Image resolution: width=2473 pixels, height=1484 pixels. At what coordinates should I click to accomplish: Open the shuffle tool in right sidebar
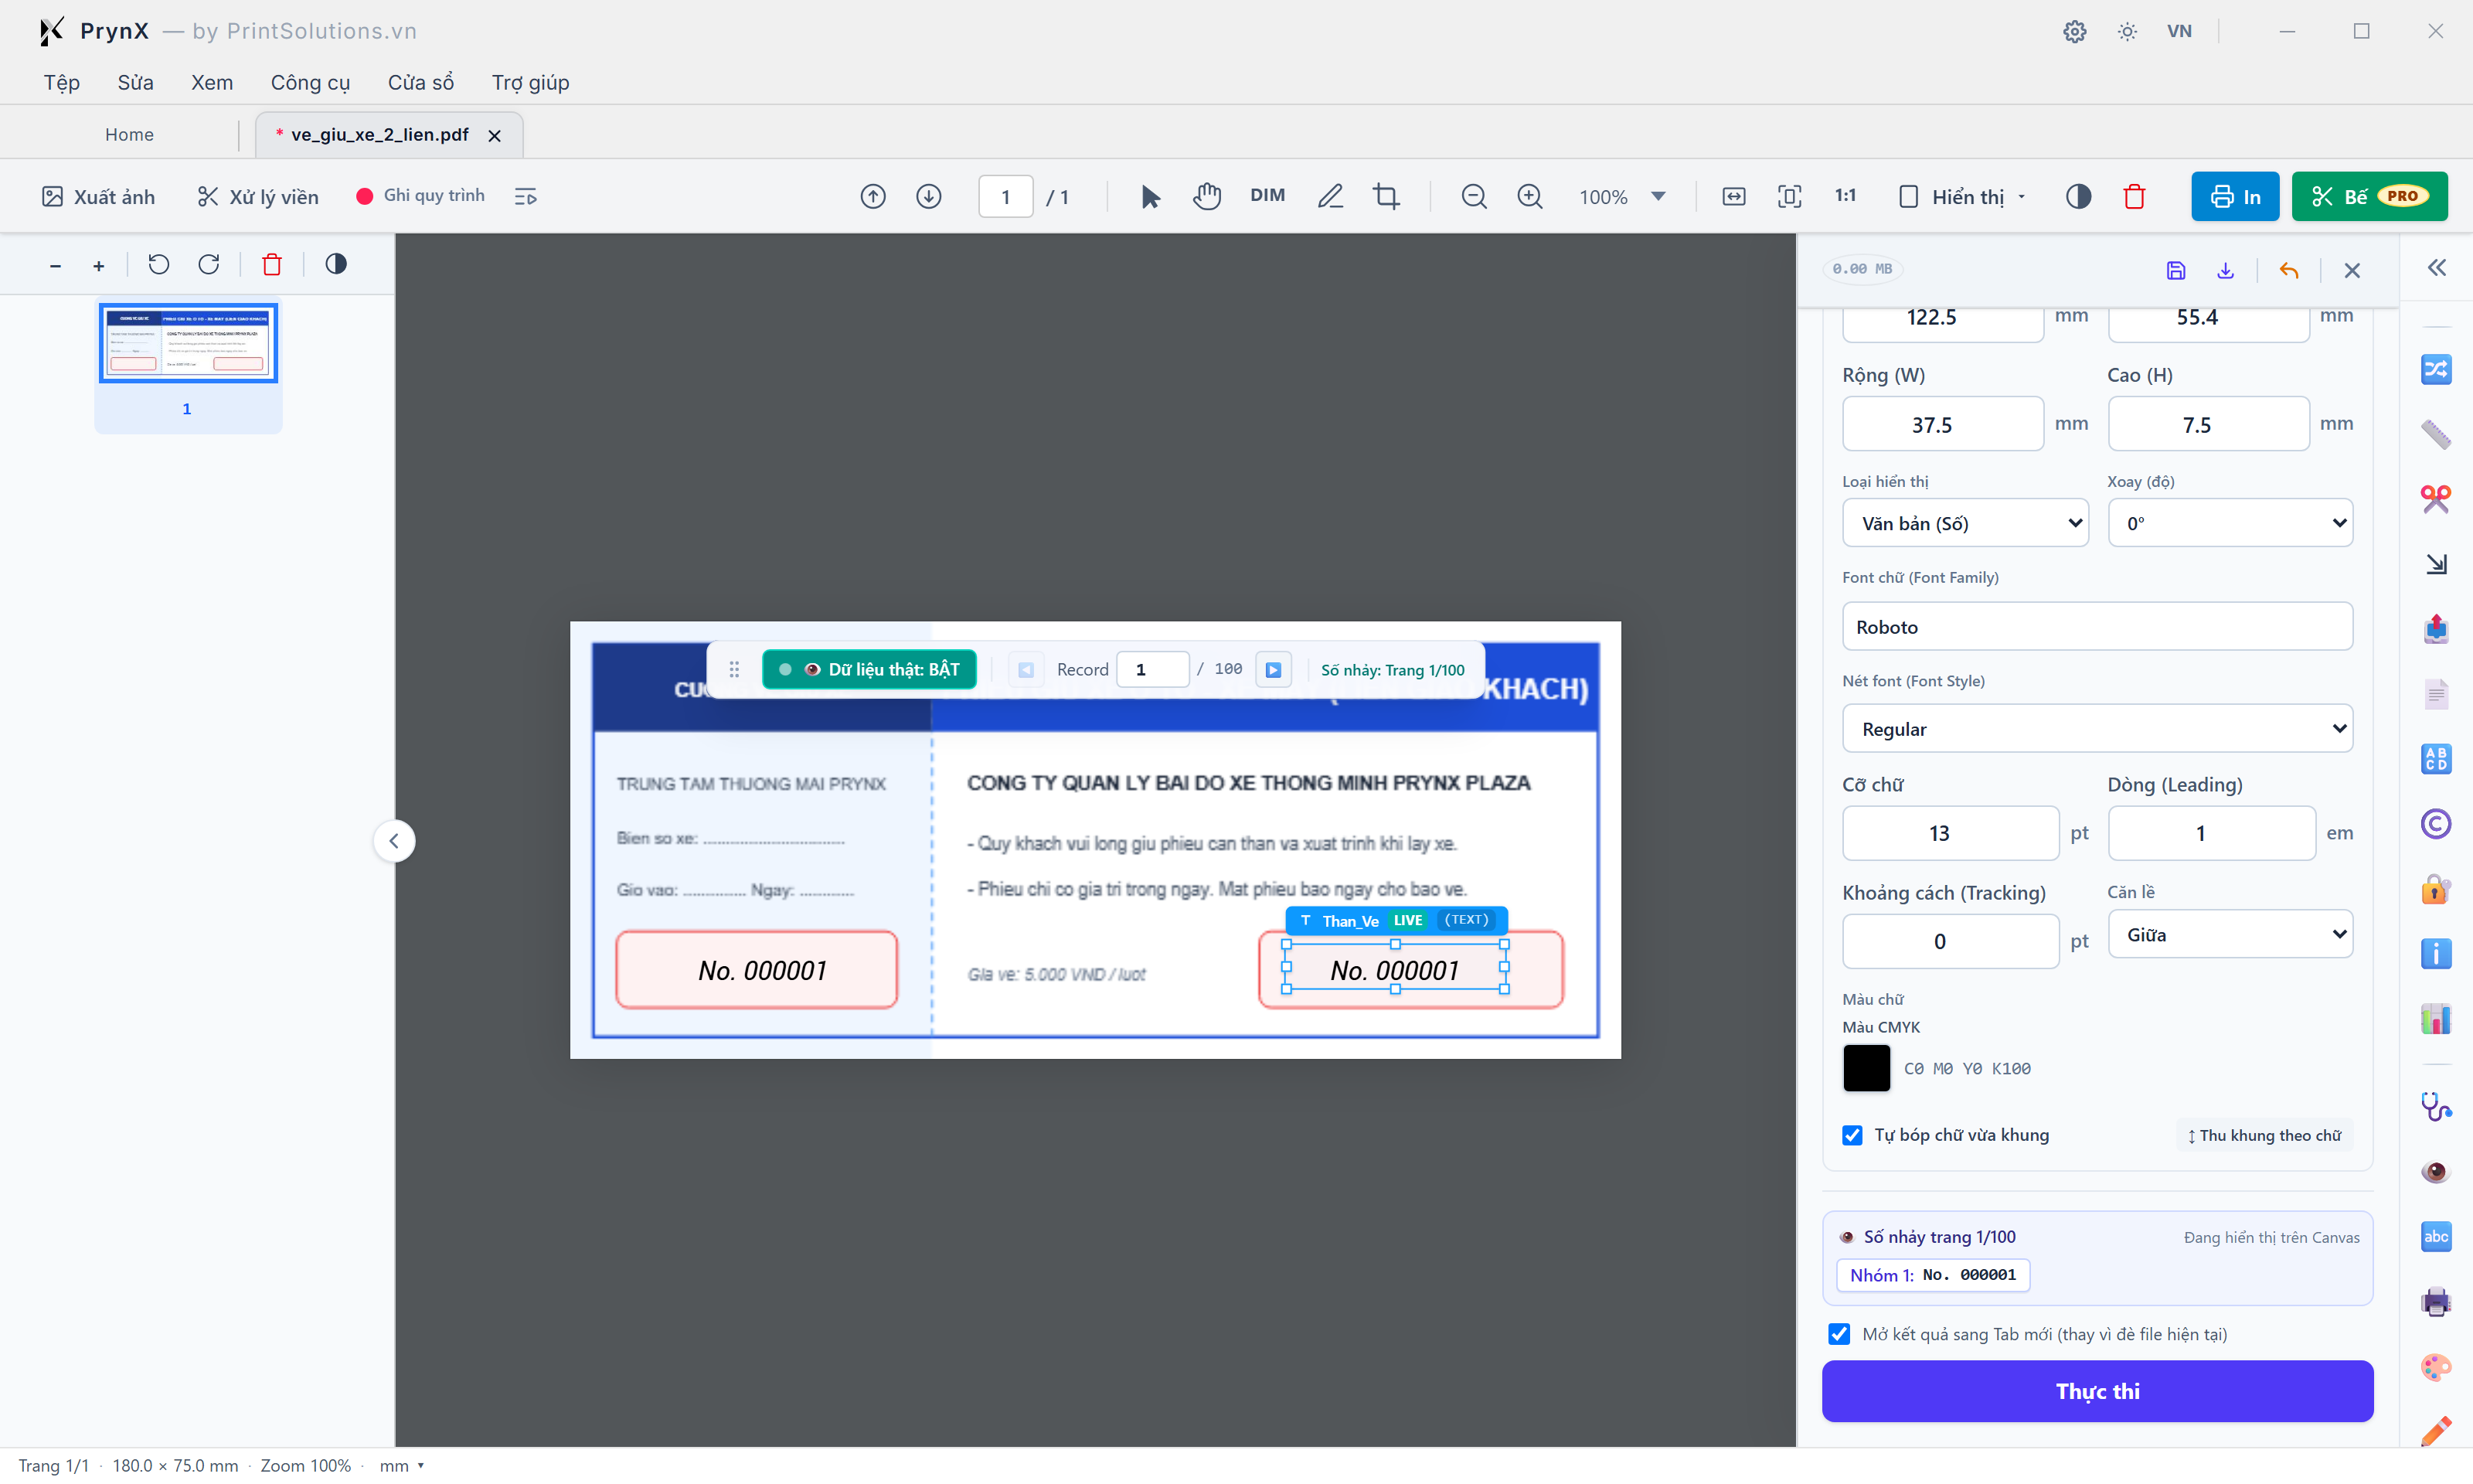point(2436,369)
